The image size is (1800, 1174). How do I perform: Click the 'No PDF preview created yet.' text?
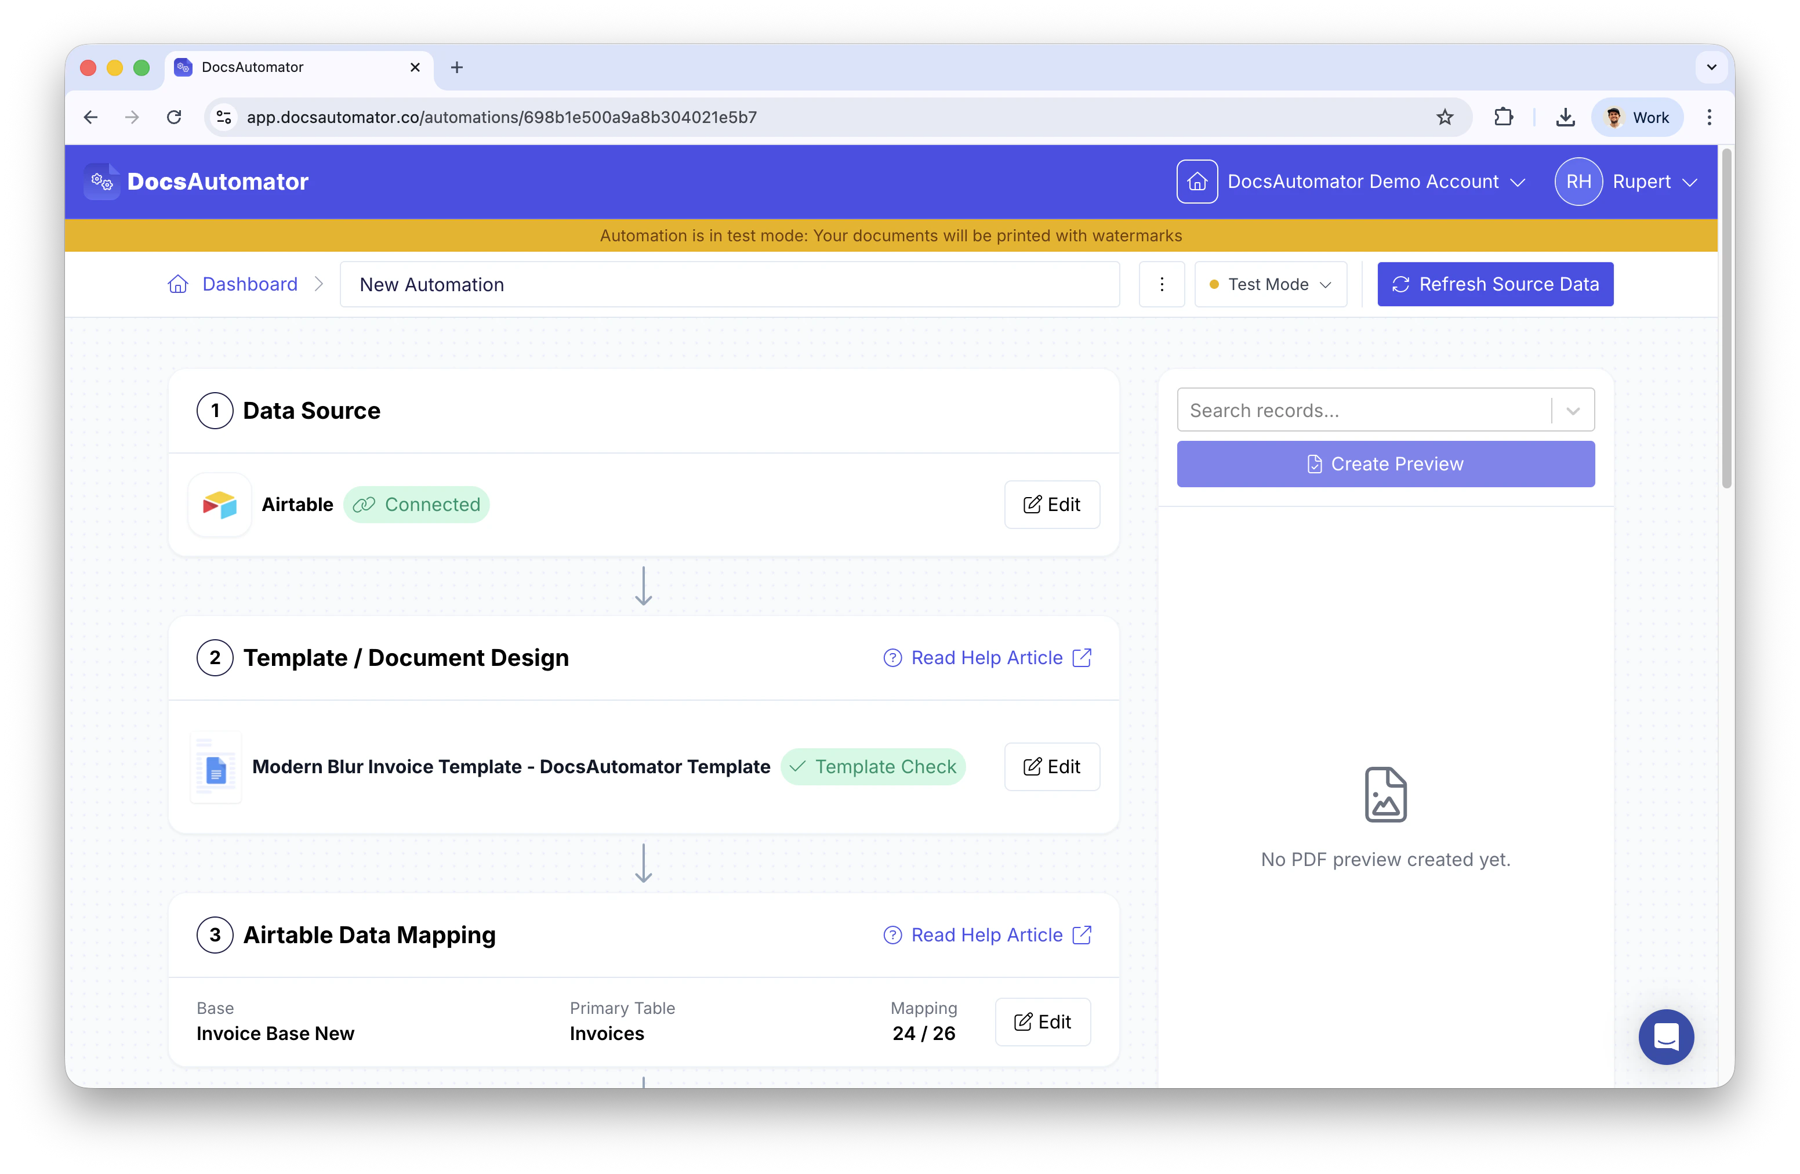pos(1385,860)
